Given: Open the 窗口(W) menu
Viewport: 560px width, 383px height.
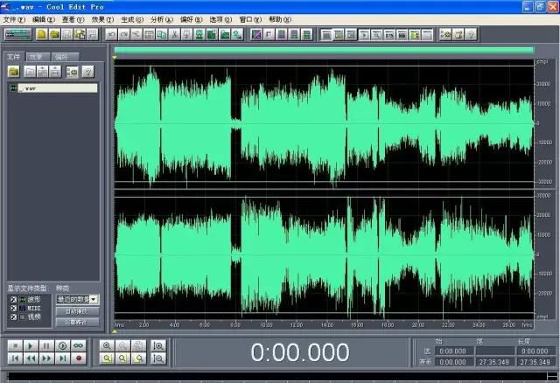Looking at the screenshot, I should 250,19.
